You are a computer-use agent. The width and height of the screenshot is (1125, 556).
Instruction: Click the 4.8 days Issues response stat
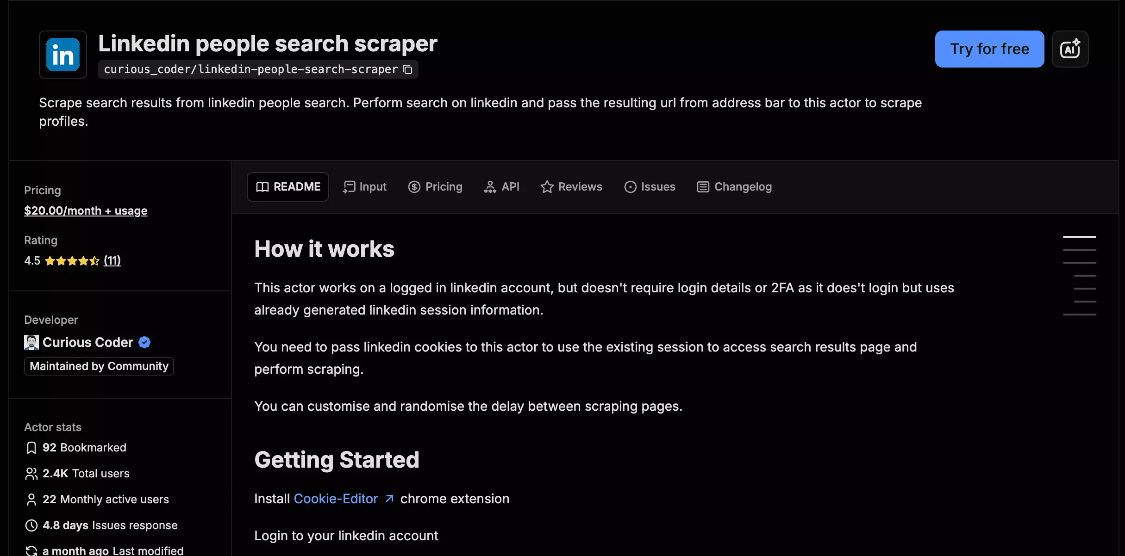pos(110,525)
